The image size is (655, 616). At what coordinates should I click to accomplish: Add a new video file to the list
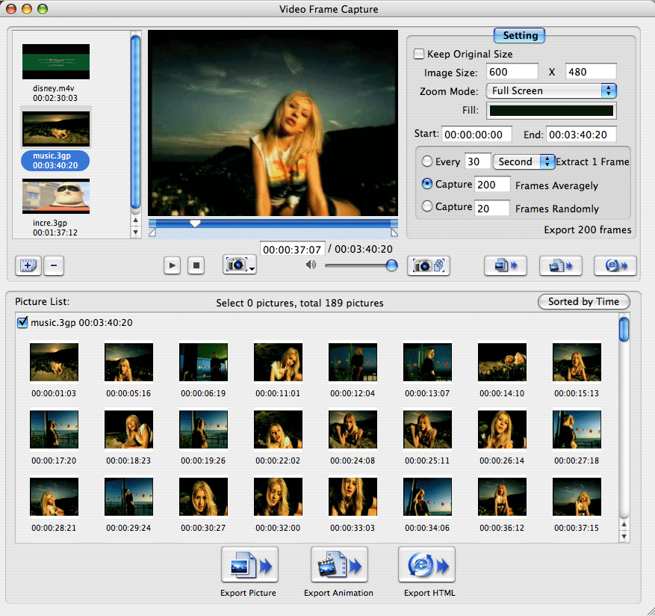coord(28,265)
